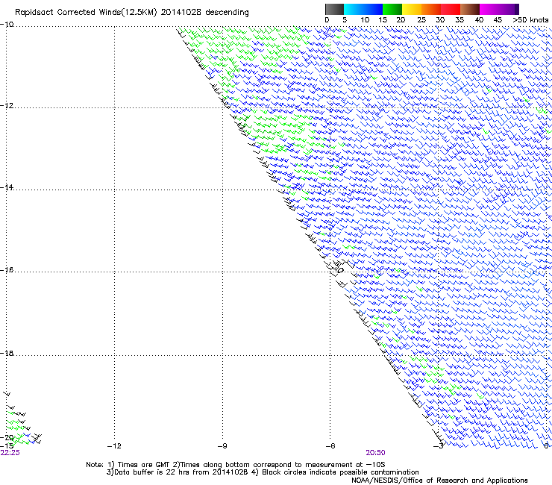
Task: Click the '-12' longitude label at bottom
Action: pyautogui.click(x=114, y=446)
